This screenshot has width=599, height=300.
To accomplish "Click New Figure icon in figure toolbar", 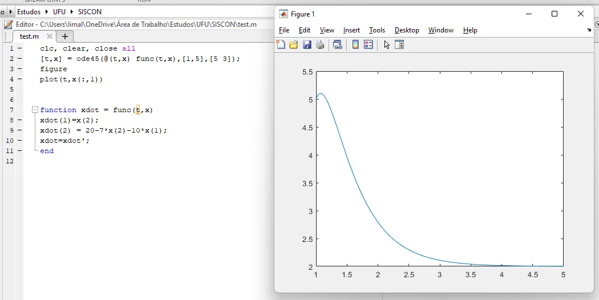I will [281, 45].
